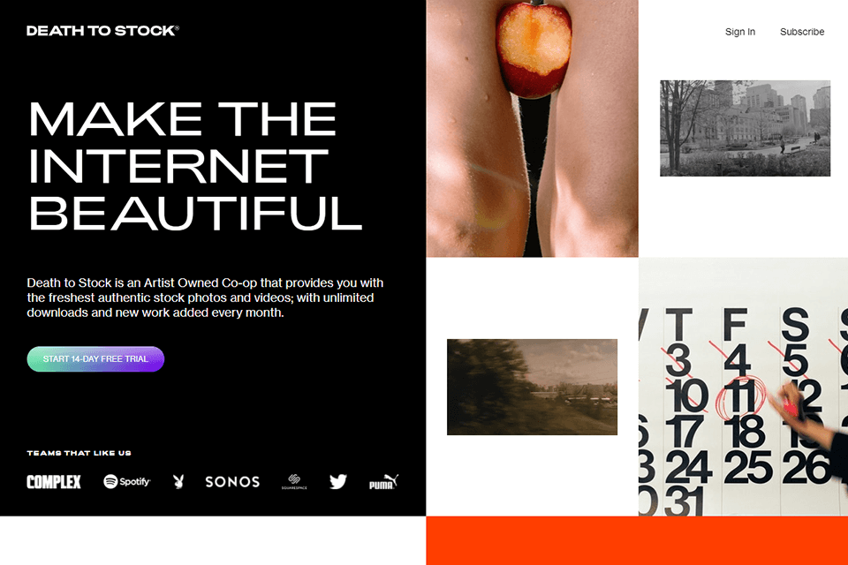Viewport: 848px width, 565px height.
Task: Click the Complex brand logo
Action: 54,482
